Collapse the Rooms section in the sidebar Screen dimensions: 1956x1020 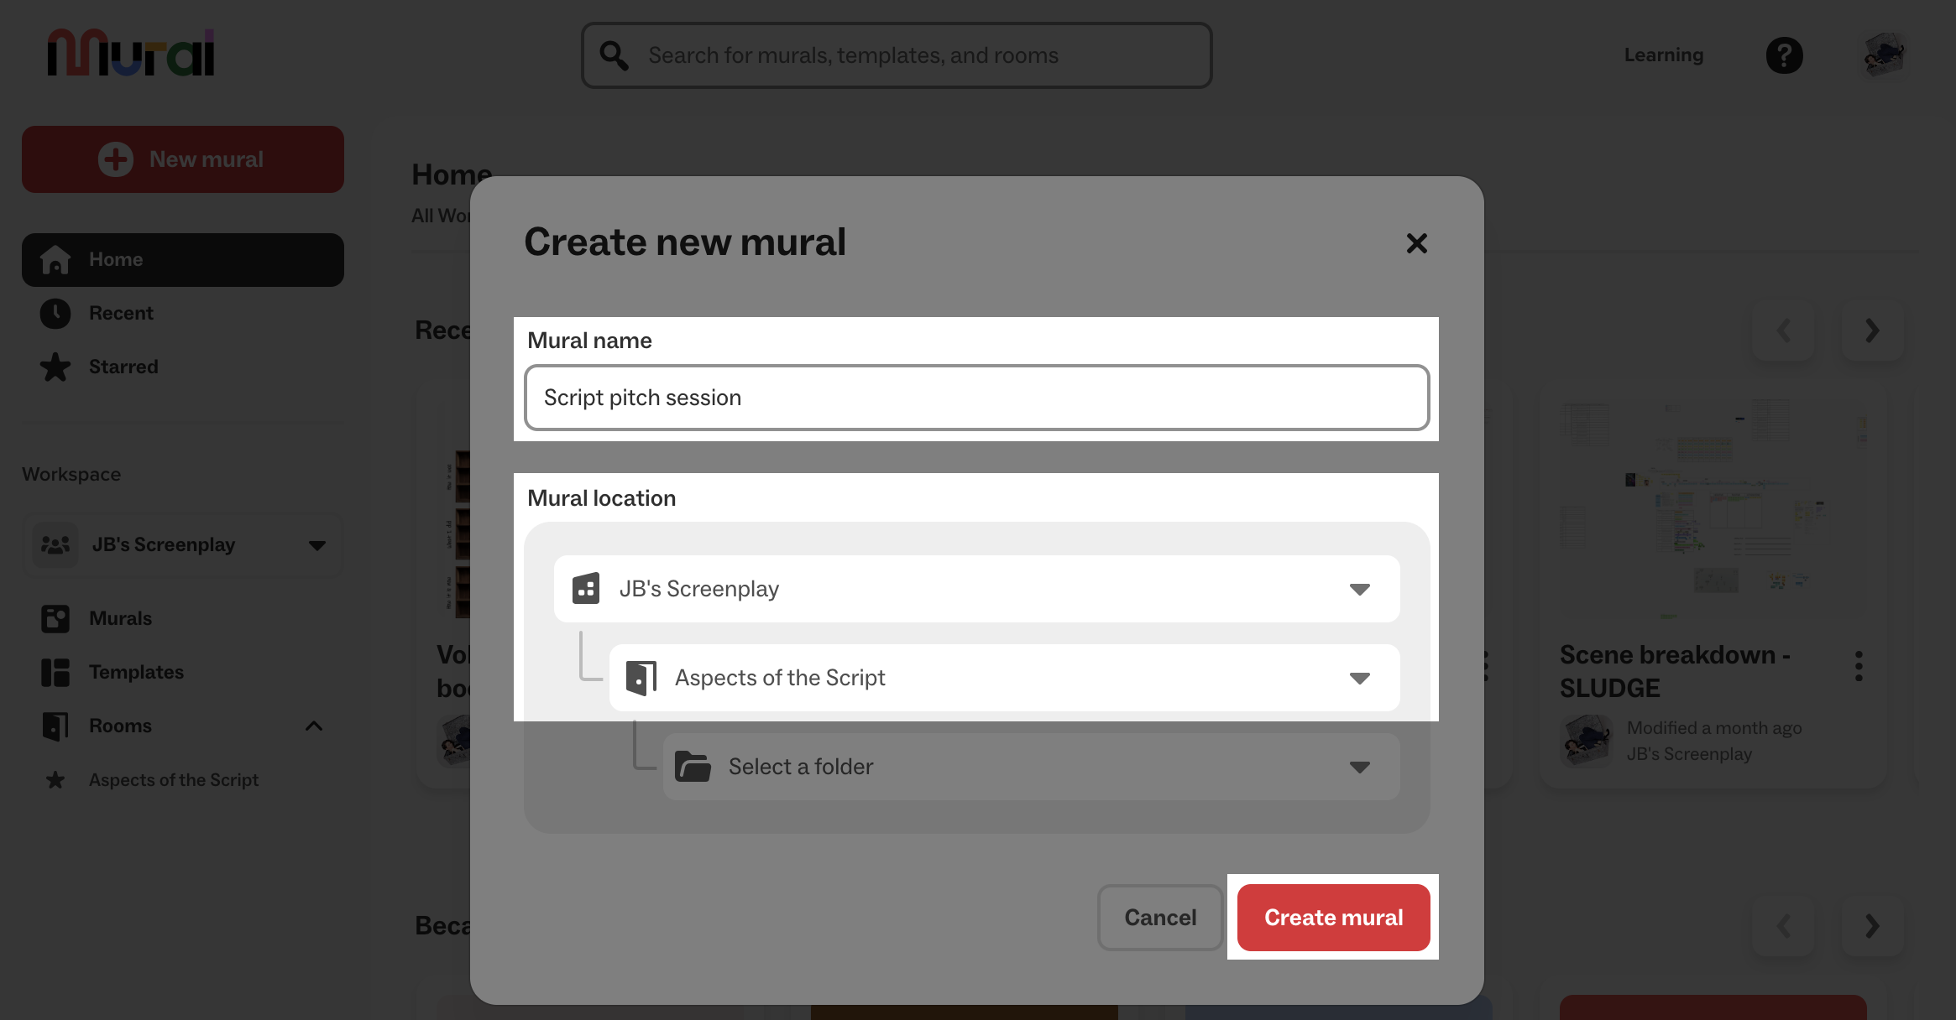tap(315, 726)
